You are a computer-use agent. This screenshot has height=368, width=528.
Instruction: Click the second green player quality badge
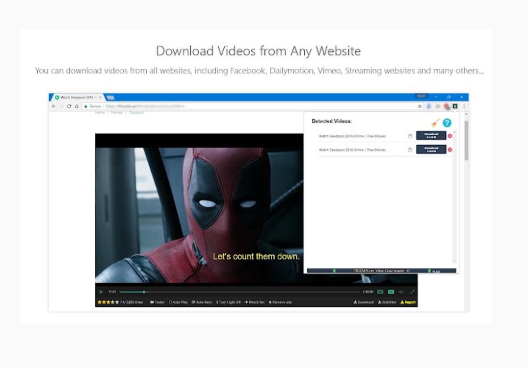[391, 292]
